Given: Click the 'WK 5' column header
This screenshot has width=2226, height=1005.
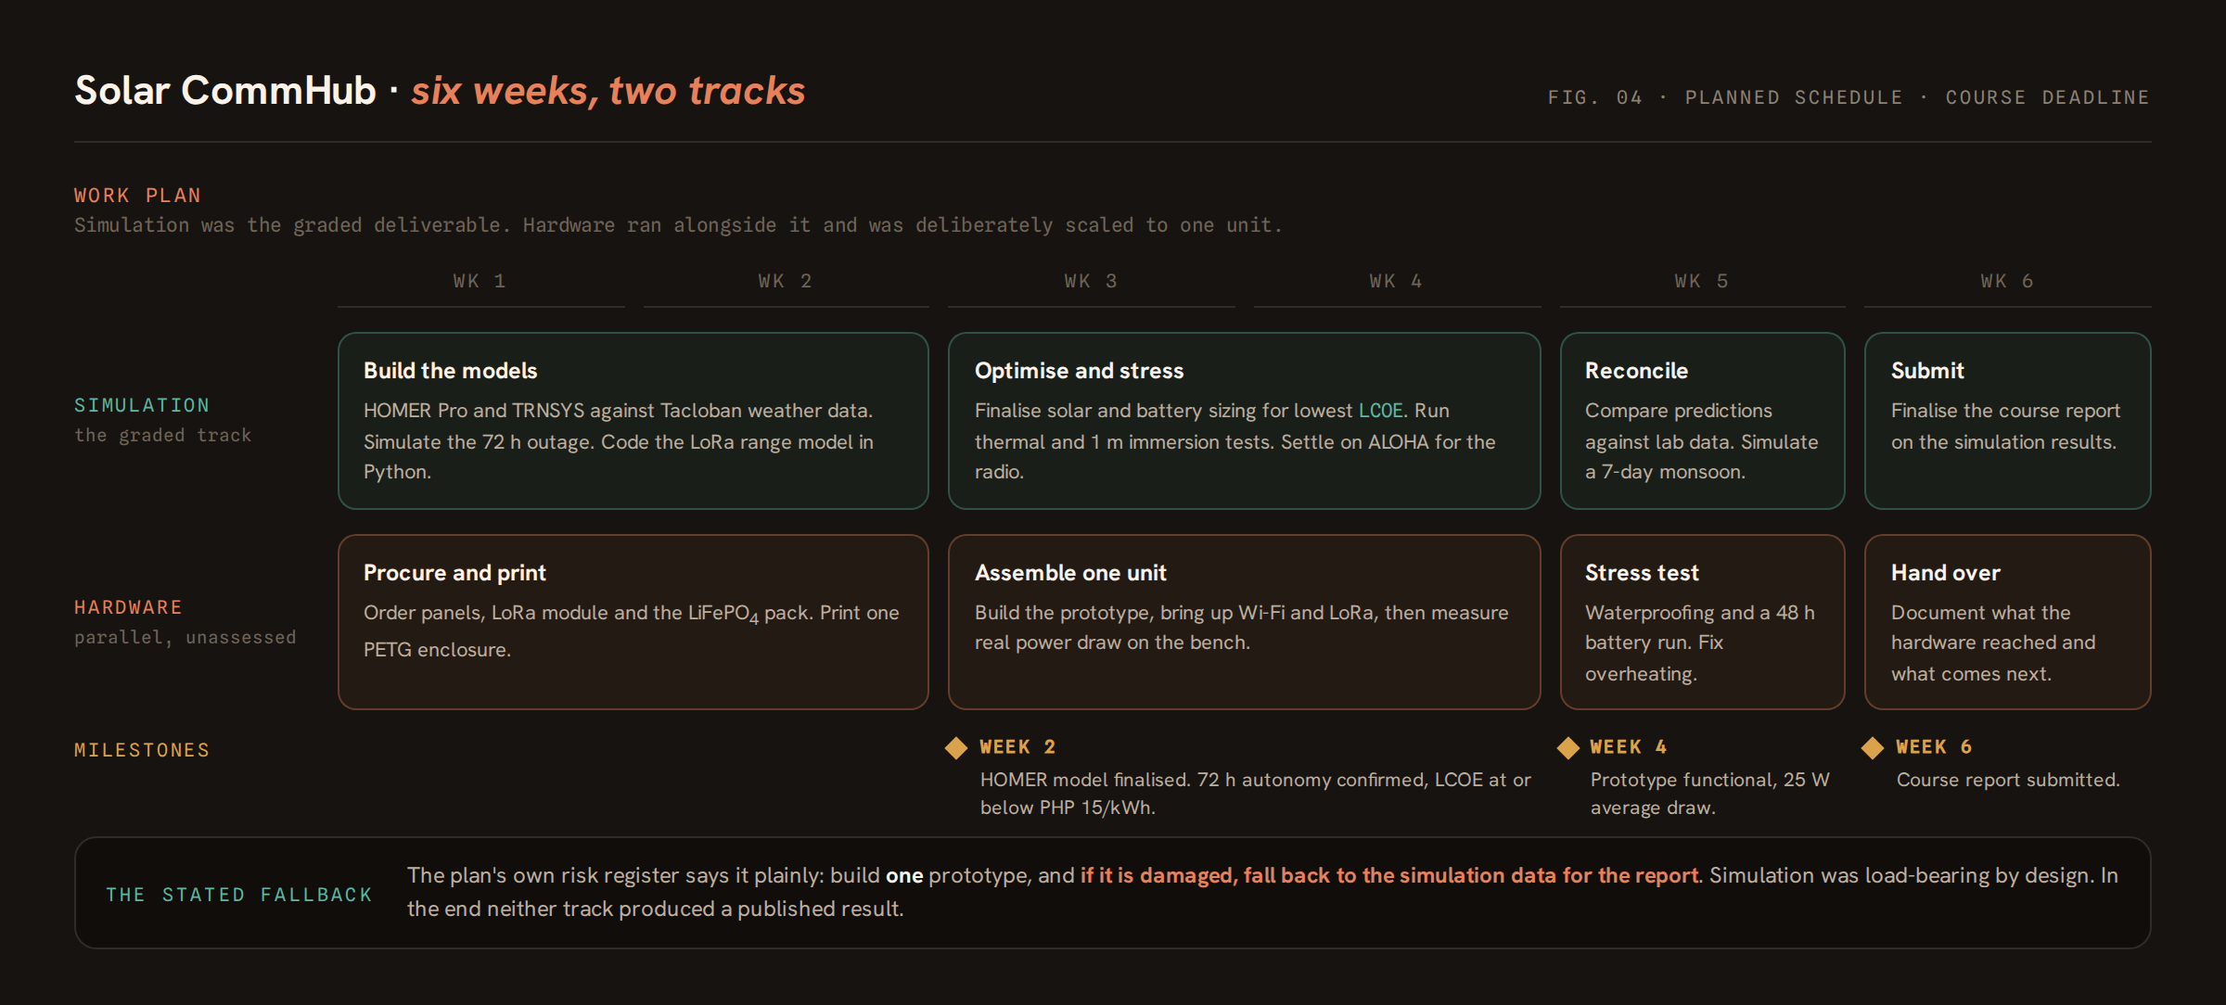Looking at the screenshot, I should [1701, 281].
